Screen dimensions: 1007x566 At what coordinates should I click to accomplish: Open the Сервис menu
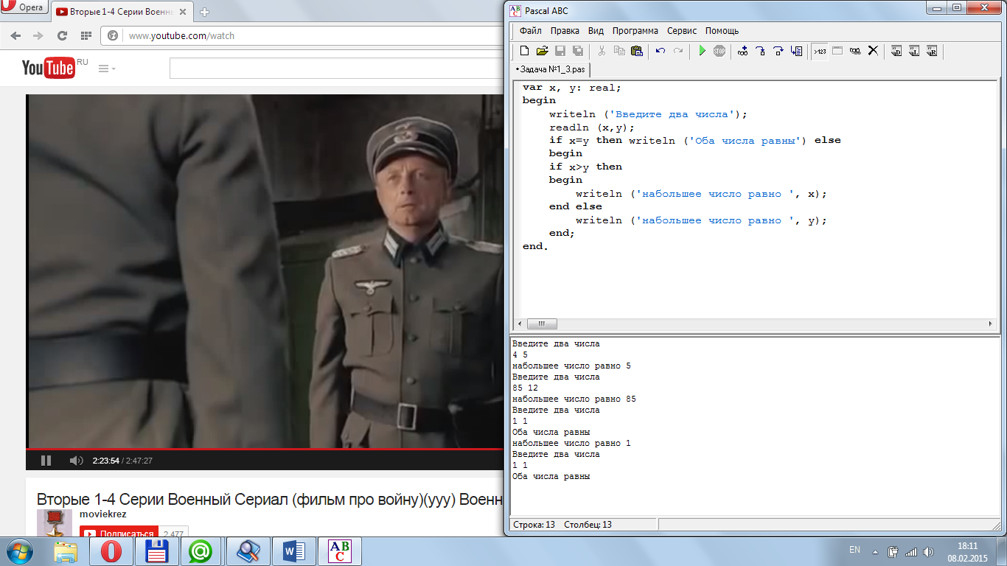tap(682, 31)
